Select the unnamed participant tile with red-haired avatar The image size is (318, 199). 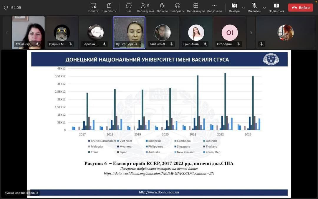pyautogui.click(x=285, y=33)
